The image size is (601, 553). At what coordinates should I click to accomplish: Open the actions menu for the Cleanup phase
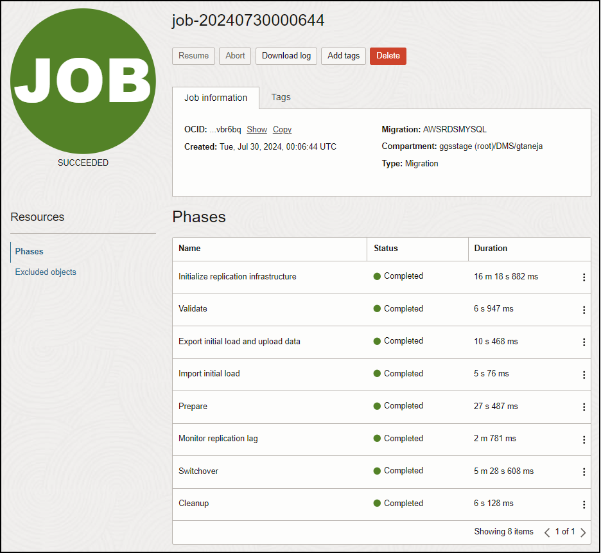click(584, 504)
